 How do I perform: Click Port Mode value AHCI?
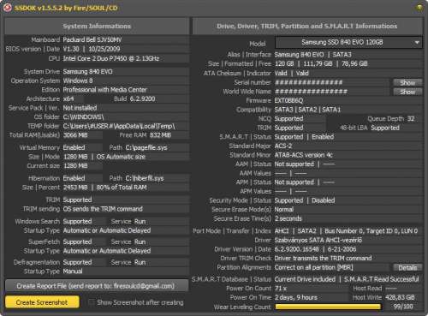click(x=282, y=231)
